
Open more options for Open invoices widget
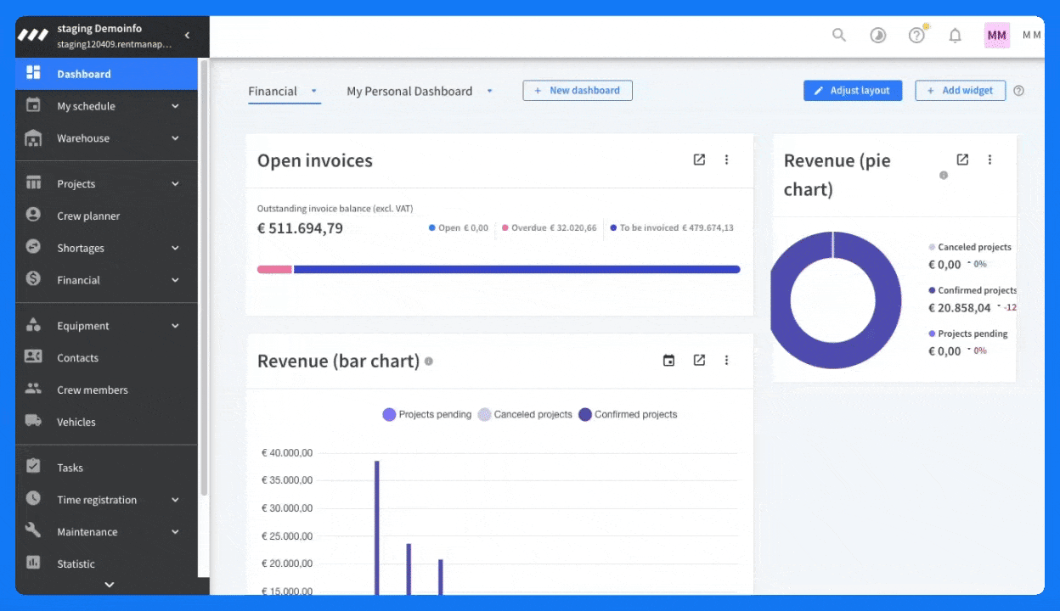point(726,160)
